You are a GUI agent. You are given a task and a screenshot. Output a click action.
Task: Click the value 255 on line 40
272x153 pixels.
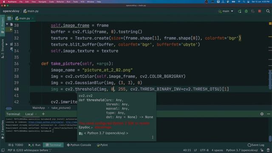tap(122, 89)
